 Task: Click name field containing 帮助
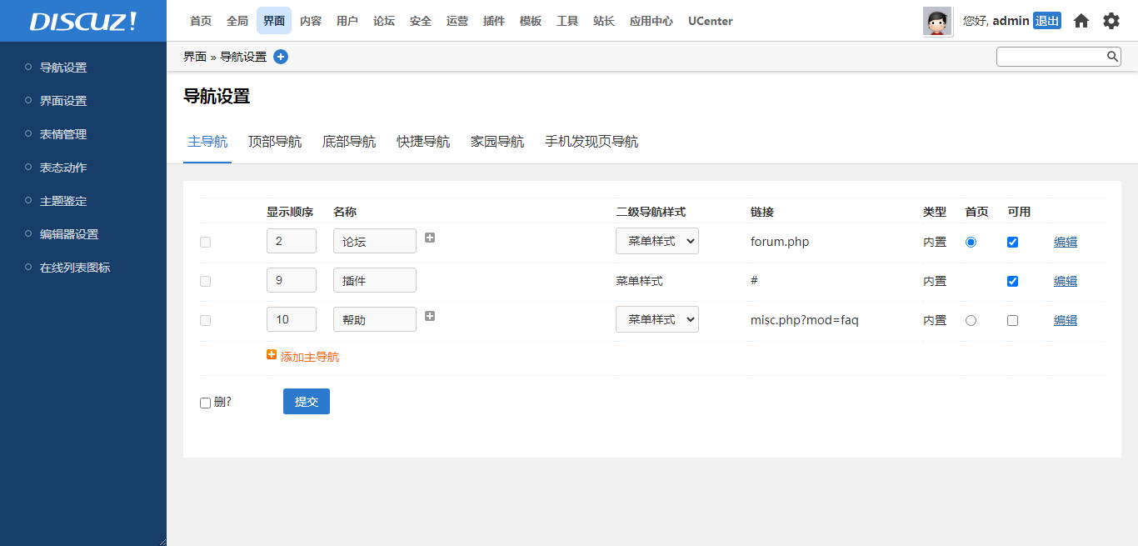pyautogui.click(x=375, y=319)
